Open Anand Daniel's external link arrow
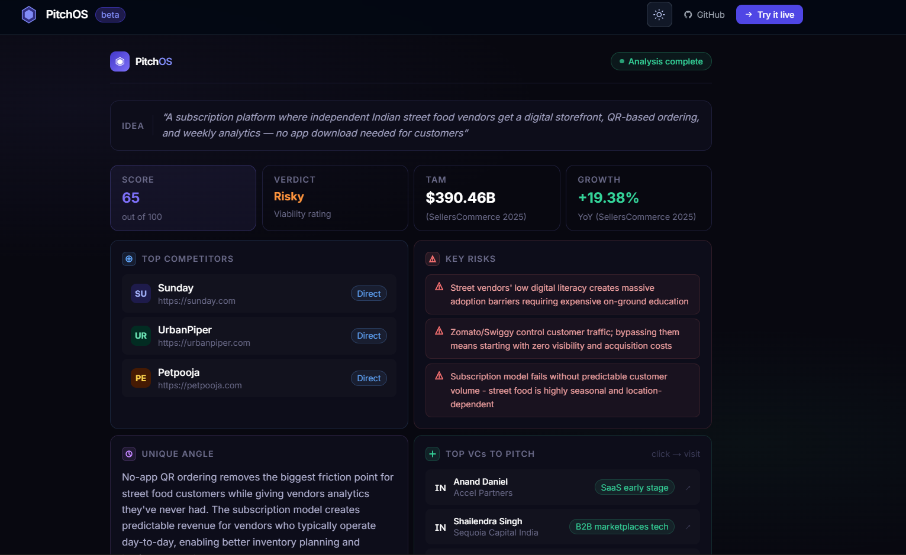 [688, 488]
